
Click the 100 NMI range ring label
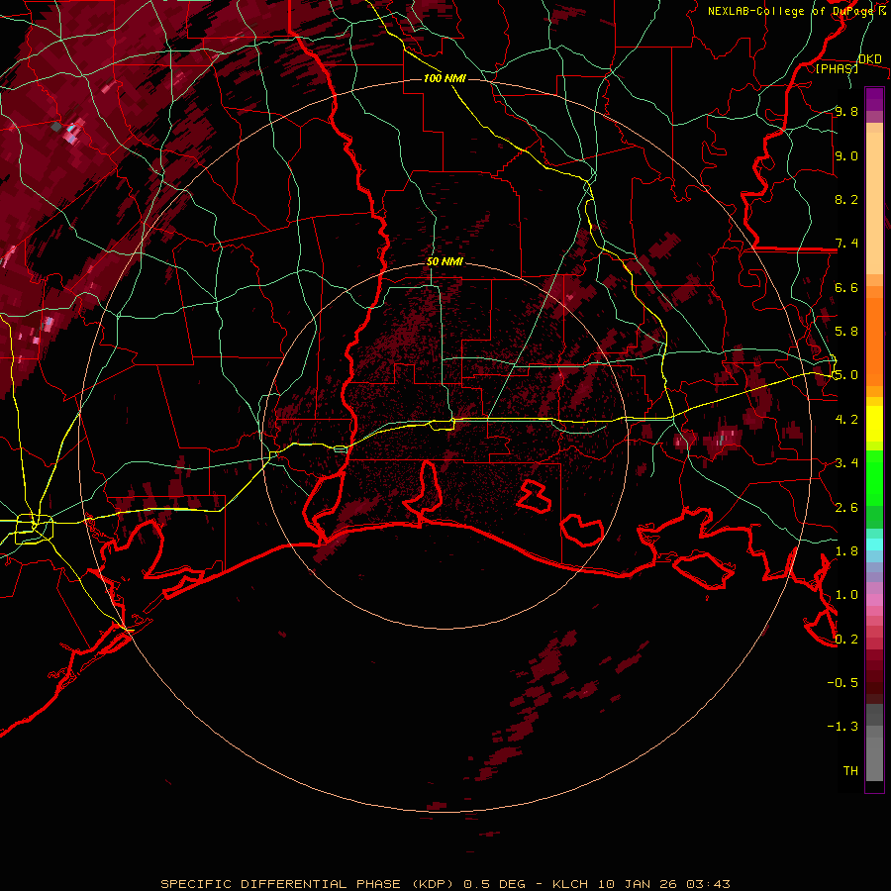[445, 78]
